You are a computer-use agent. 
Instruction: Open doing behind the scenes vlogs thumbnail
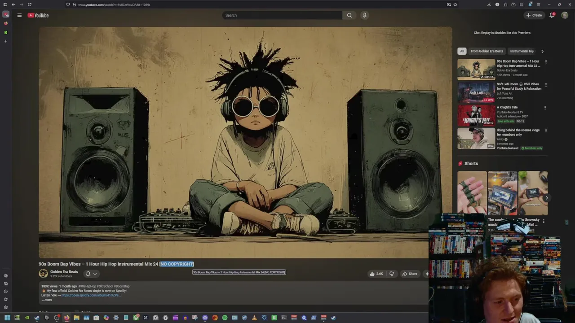pos(476,138)
